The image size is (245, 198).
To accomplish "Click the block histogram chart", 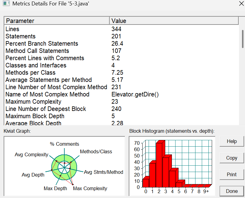I will pos(172,166).
